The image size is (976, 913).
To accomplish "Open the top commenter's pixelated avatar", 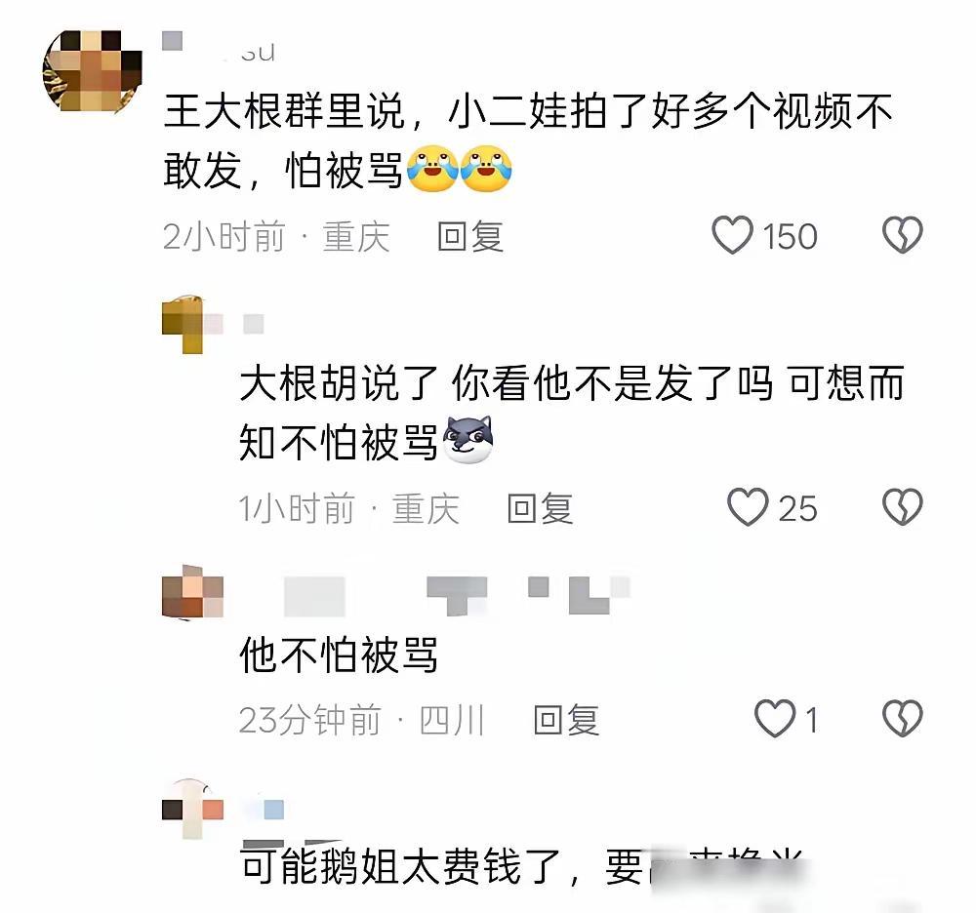I will 92,71.
